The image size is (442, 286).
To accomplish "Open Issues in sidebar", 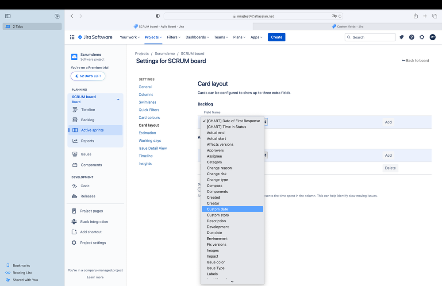I will point(95,154).
